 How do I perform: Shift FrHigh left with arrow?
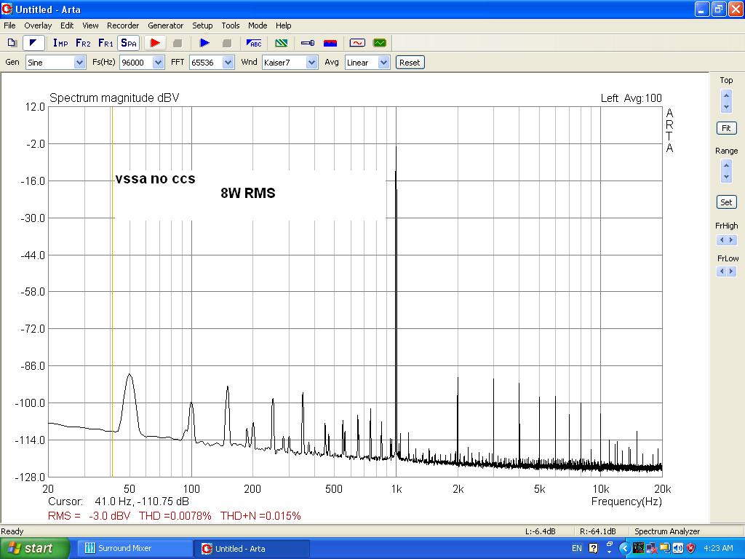tap(722, 240)
